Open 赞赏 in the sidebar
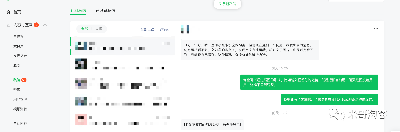This screenshot has height=132, width=400. click(x=17, y=90)
